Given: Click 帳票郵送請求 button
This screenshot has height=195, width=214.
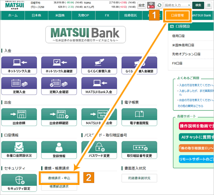Looking at the screenshot, I should [x=59, y=186].
